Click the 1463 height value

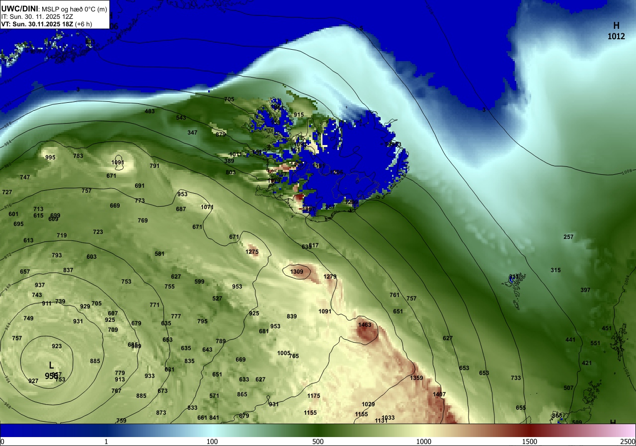tap(365, 325)
